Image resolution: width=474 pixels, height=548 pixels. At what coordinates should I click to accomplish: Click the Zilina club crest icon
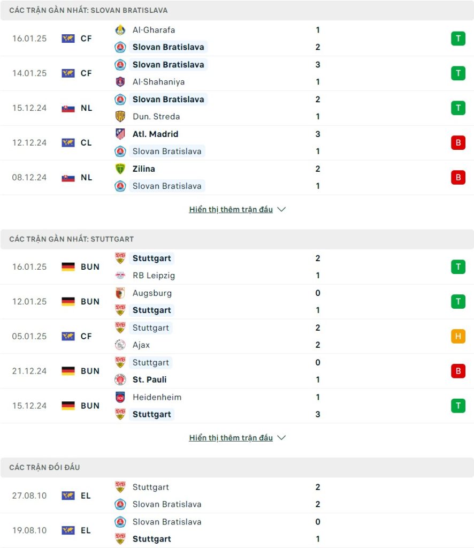120,169
